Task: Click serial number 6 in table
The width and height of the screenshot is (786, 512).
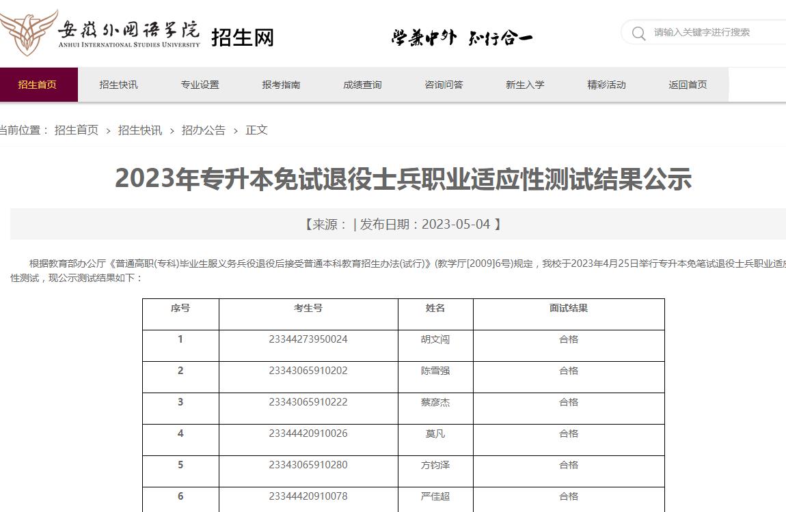Action: pyautogui.click(x=180, y=496)
